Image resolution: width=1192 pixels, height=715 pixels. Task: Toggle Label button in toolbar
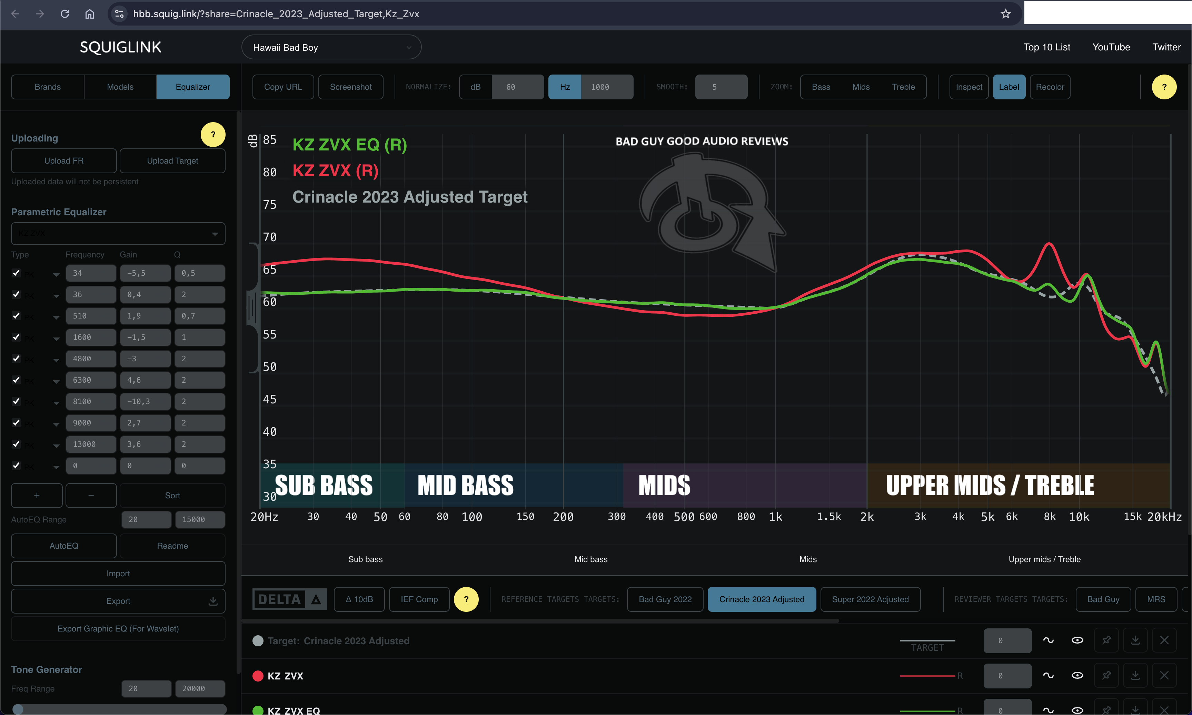(x=1009, y=87)
